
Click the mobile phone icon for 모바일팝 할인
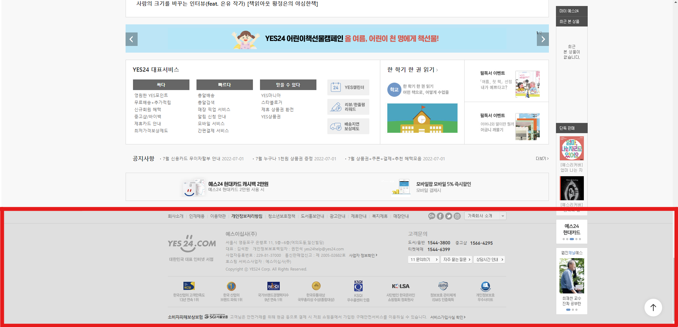401,187
